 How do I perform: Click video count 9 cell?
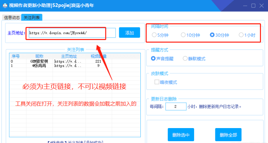click(98, 65)
